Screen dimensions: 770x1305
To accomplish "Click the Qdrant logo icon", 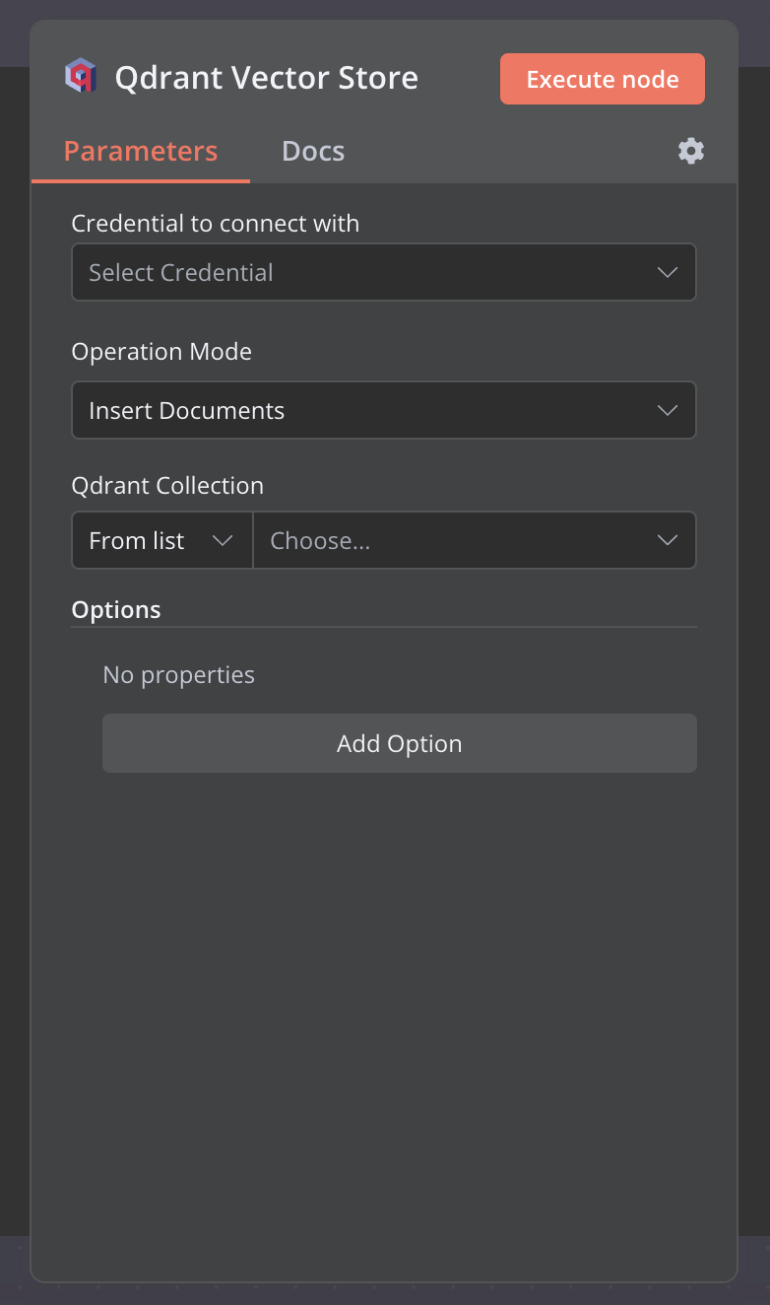I will (80, 77).
